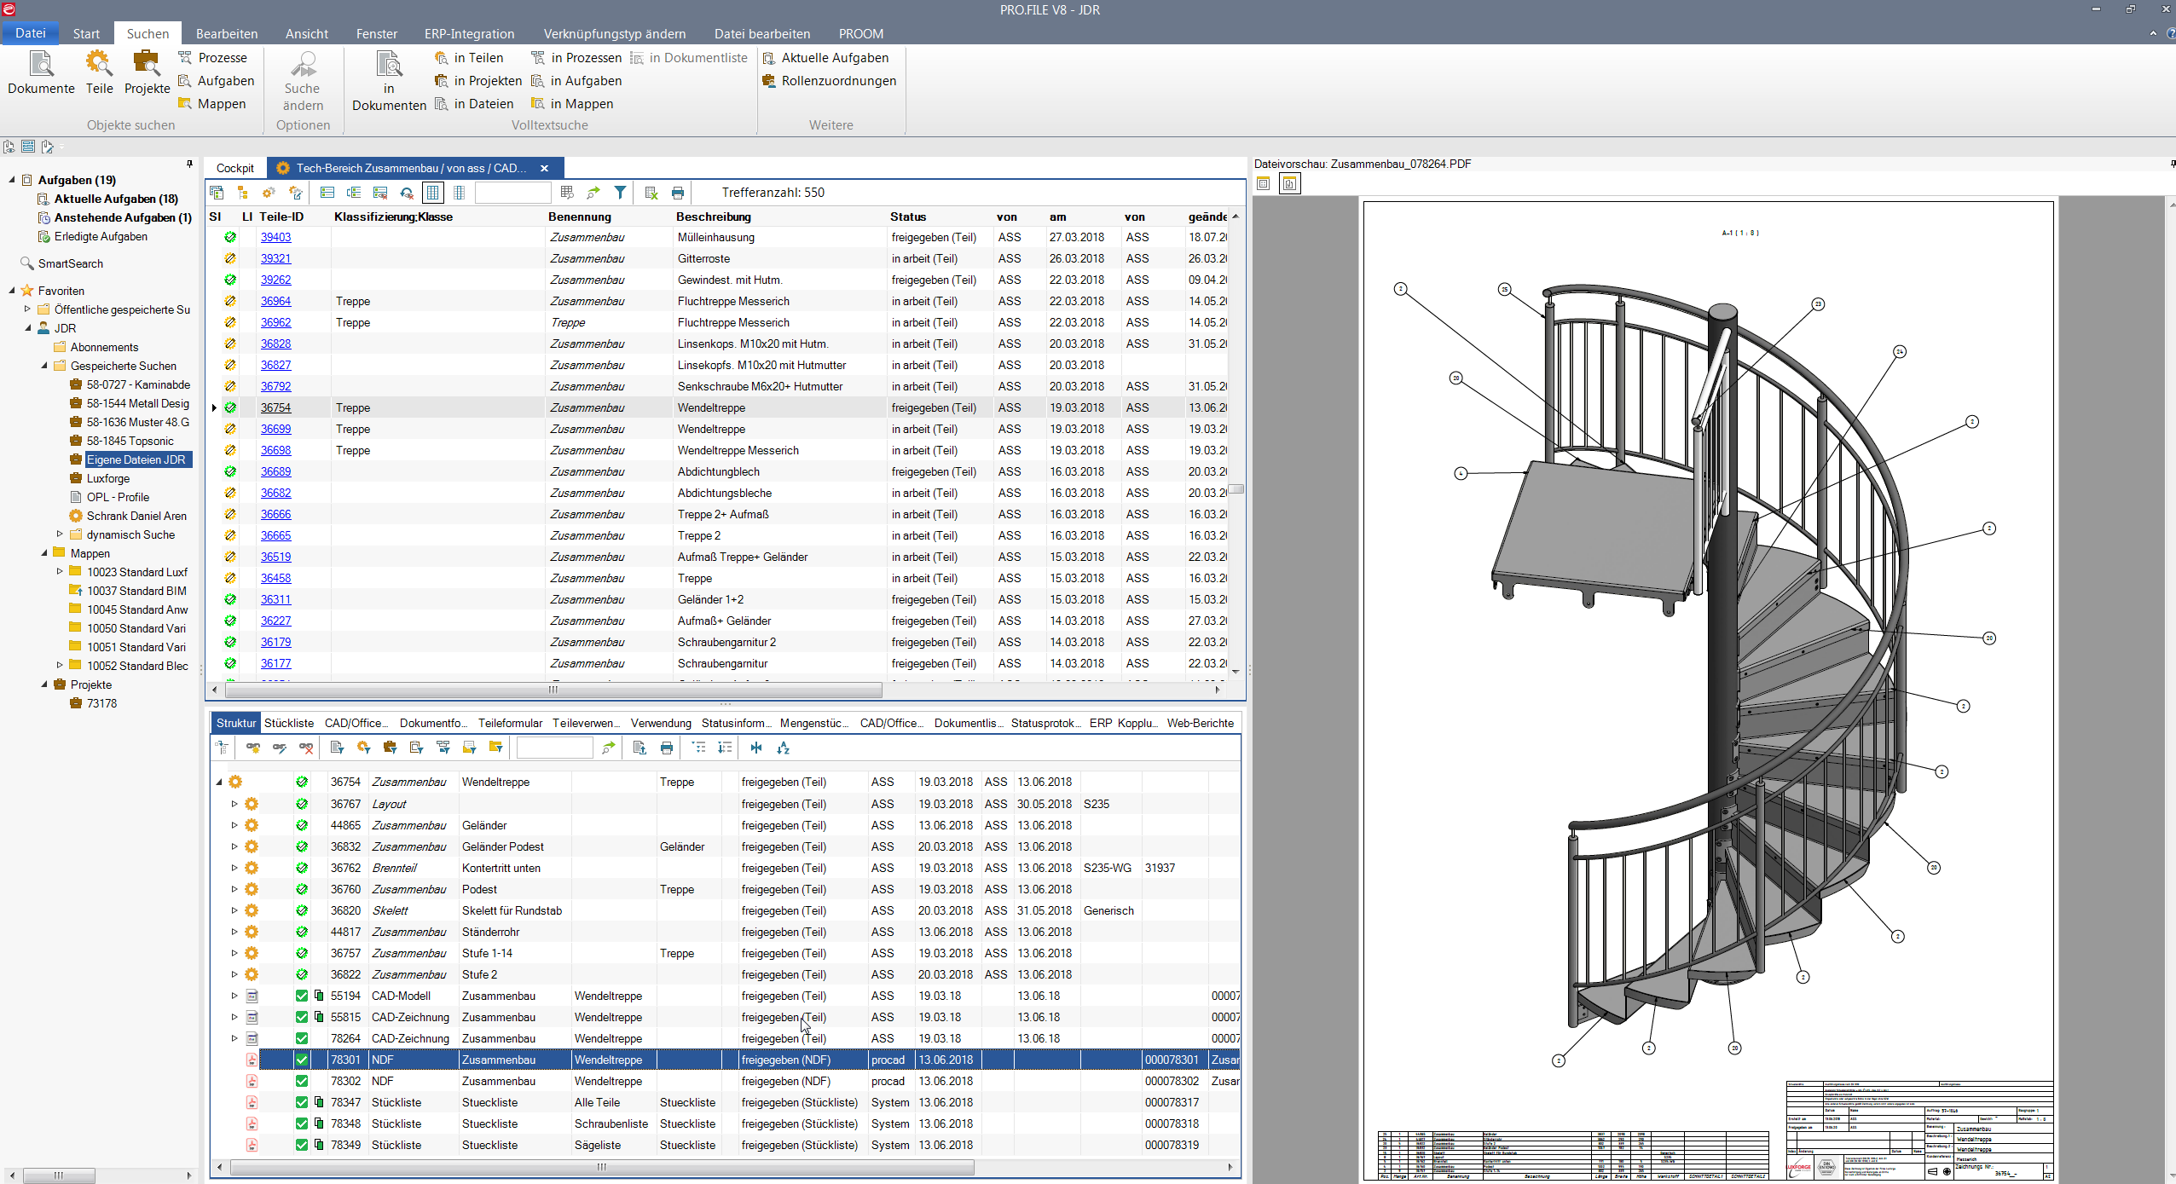
Task: Switch to the ERP-Integration ribbon tab
Action: (469, 33)
